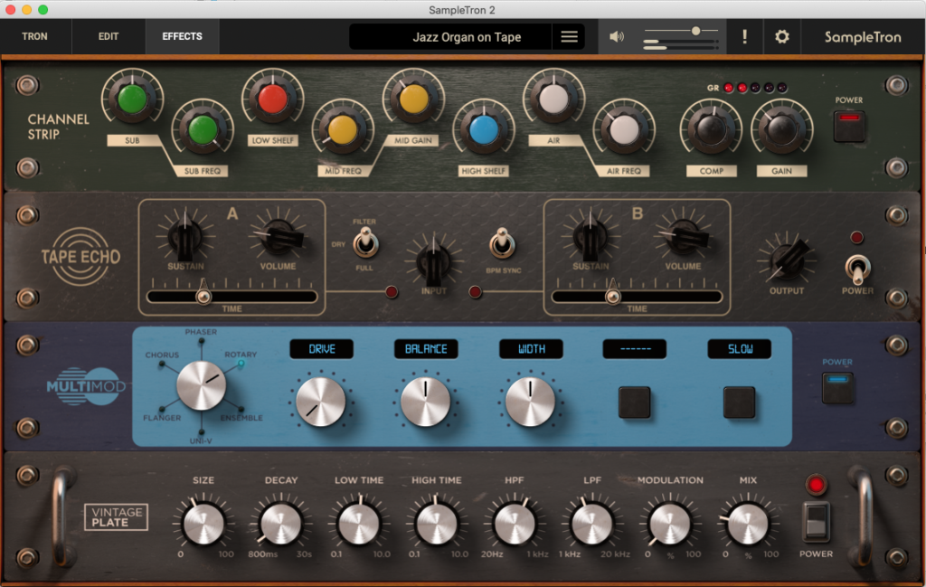Toggle the Channel Strip power button

pos(848,126)
